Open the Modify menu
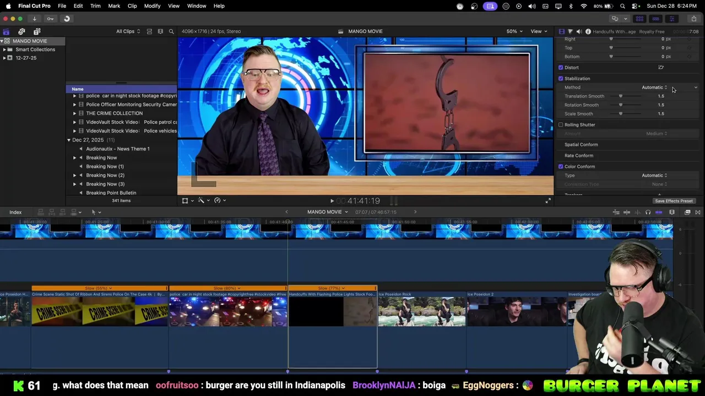Screen dimensions: 705x396 click(x=152, y=6)
